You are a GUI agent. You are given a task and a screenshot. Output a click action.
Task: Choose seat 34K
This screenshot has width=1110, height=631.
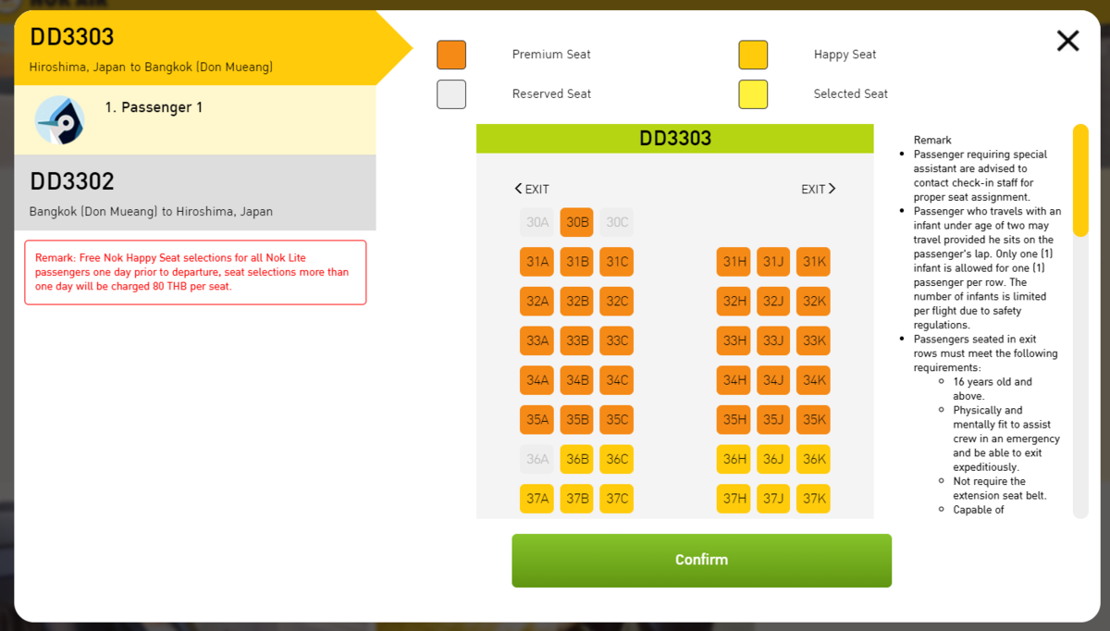pyautogui.click(x=814, y=380)
